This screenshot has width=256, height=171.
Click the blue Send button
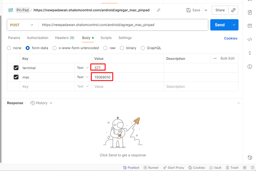[219, 25]
